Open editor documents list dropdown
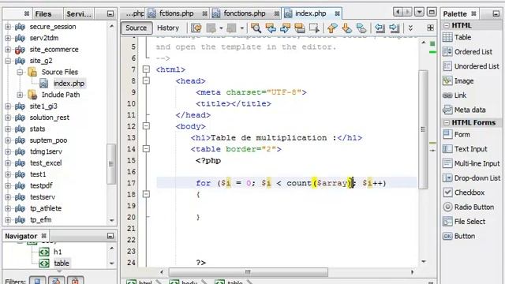505x284 pixels. [x=419, y=13]
